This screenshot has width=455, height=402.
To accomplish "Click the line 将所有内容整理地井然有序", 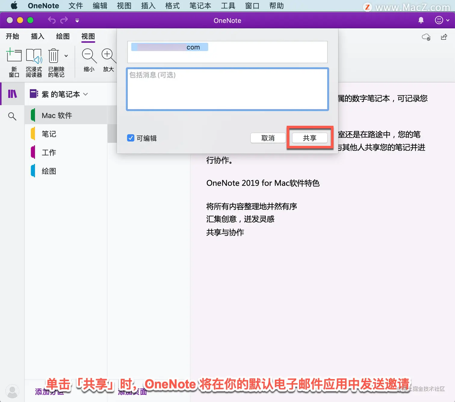I will (x=252, y=206).
